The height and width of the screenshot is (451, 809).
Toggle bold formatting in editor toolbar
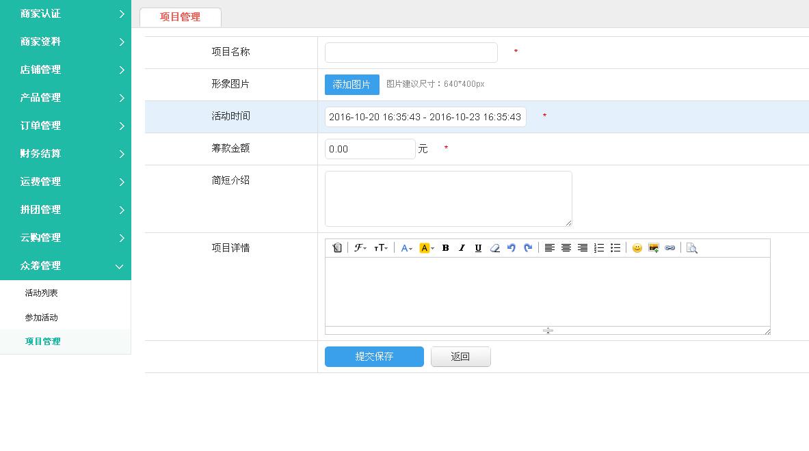click(x=445, y=248)
